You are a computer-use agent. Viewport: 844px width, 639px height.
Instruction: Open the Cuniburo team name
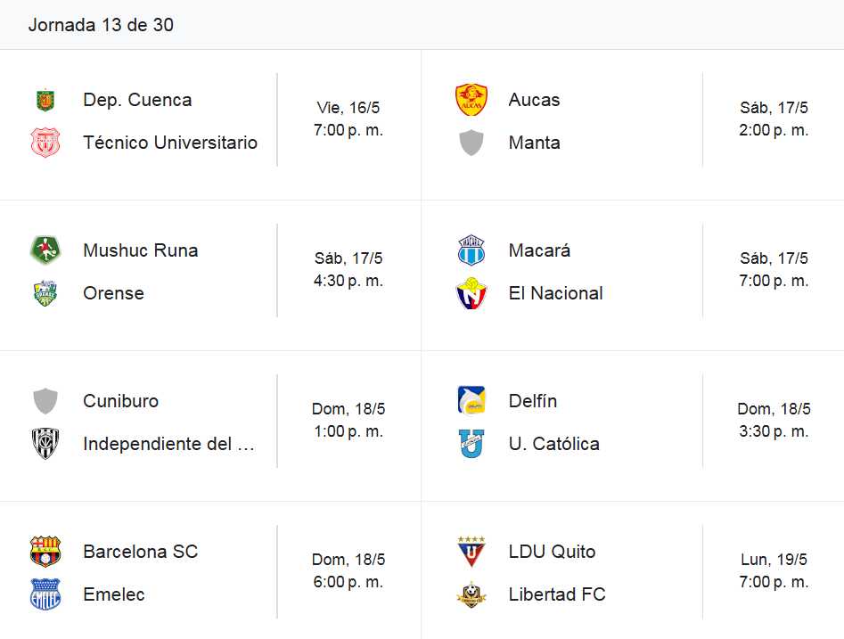[x=120, y=401]
